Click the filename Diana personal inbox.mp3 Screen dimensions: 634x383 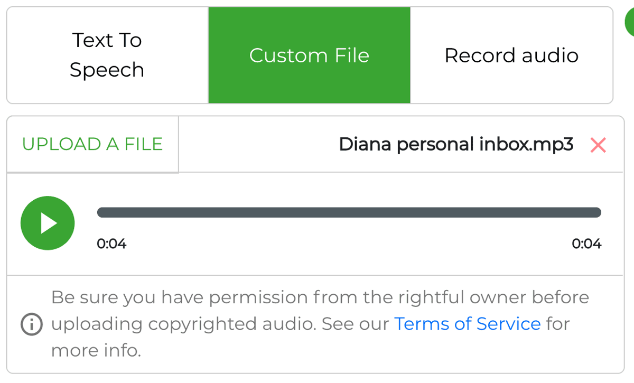click(455, 144)
